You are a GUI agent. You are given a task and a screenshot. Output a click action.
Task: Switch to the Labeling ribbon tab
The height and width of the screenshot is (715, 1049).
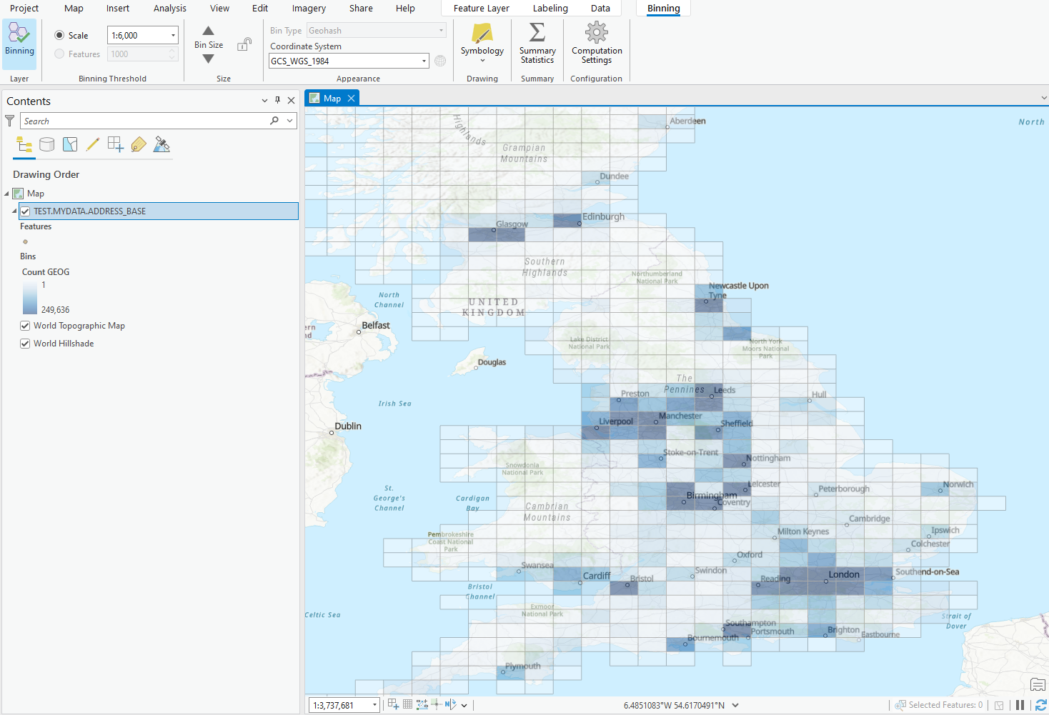point(550,8)
